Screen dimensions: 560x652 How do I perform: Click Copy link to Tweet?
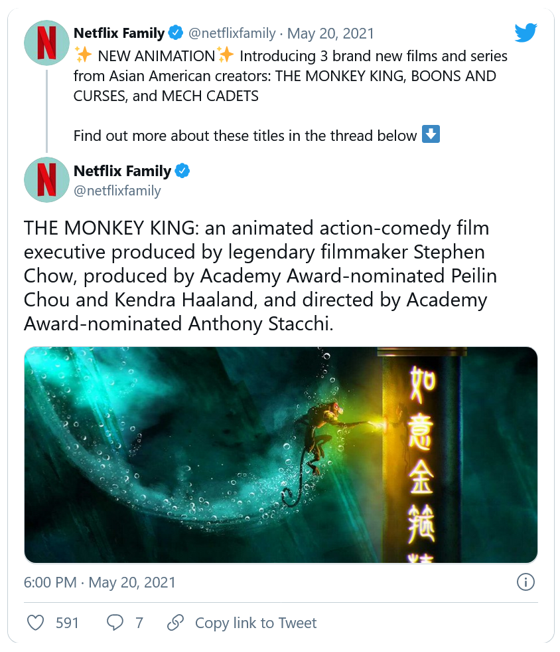coord(255,623)
